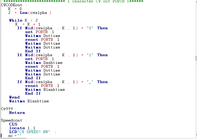197x139 pixels.
Task: Click the Speedcont label
Action: pyautogui.click(x=12, y=120)
